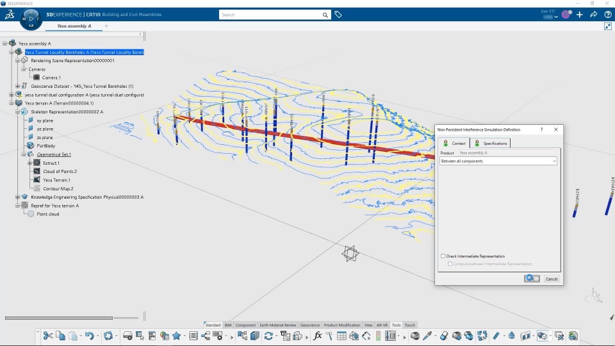Collapse the tree panel arrow
This screenshot has height=346, width=615.
(140, 35)
